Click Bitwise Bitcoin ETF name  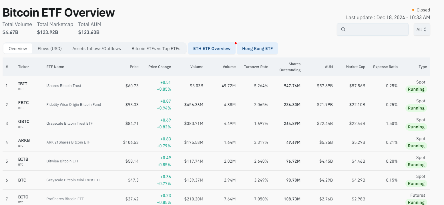coord(63,161)
